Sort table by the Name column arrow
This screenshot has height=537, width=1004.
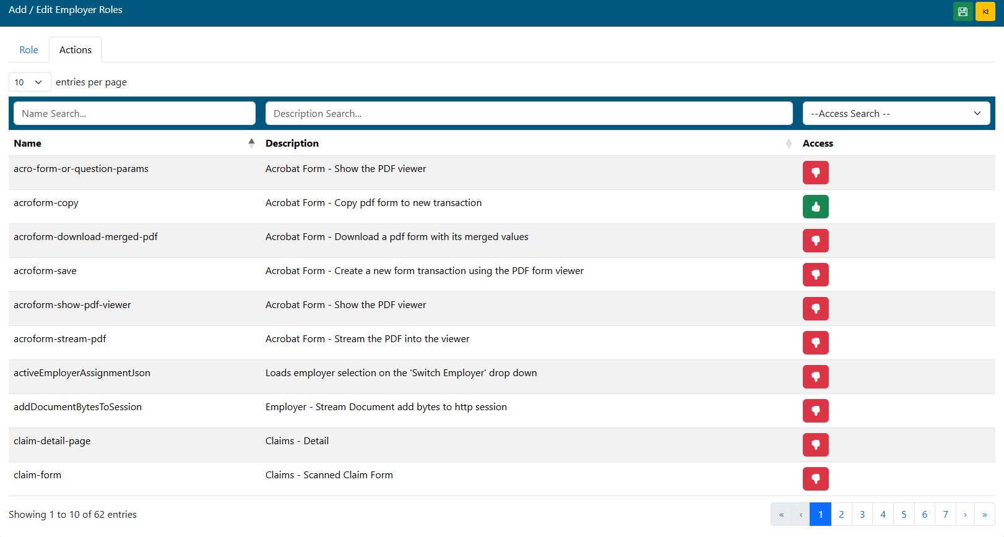tap(251, 143)
